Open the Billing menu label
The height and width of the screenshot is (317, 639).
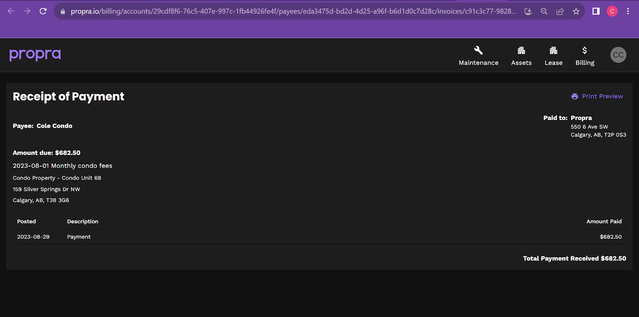585,63
